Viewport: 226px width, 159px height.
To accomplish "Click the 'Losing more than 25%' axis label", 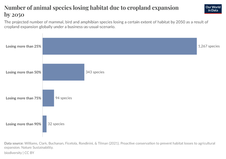I will [x=23, y=46].
